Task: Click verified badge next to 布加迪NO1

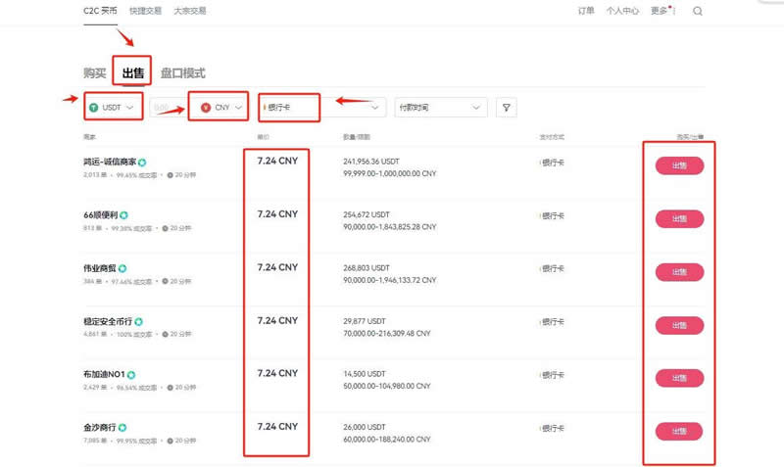Action: [131, 374]
